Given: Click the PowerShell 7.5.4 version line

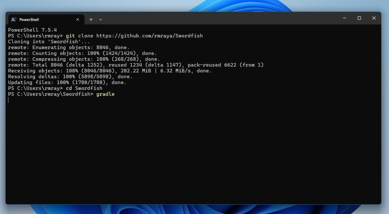Looking at the screenshot, I should pos(32,30).
